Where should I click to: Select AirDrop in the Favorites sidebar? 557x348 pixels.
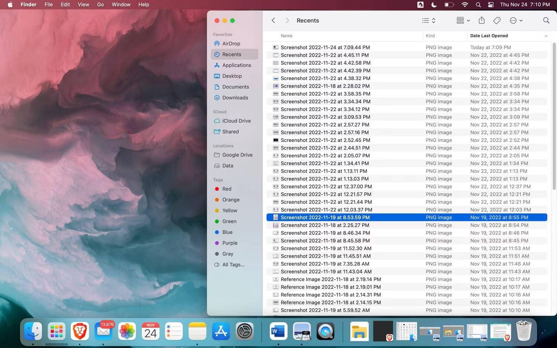click(x=231, y=43)
